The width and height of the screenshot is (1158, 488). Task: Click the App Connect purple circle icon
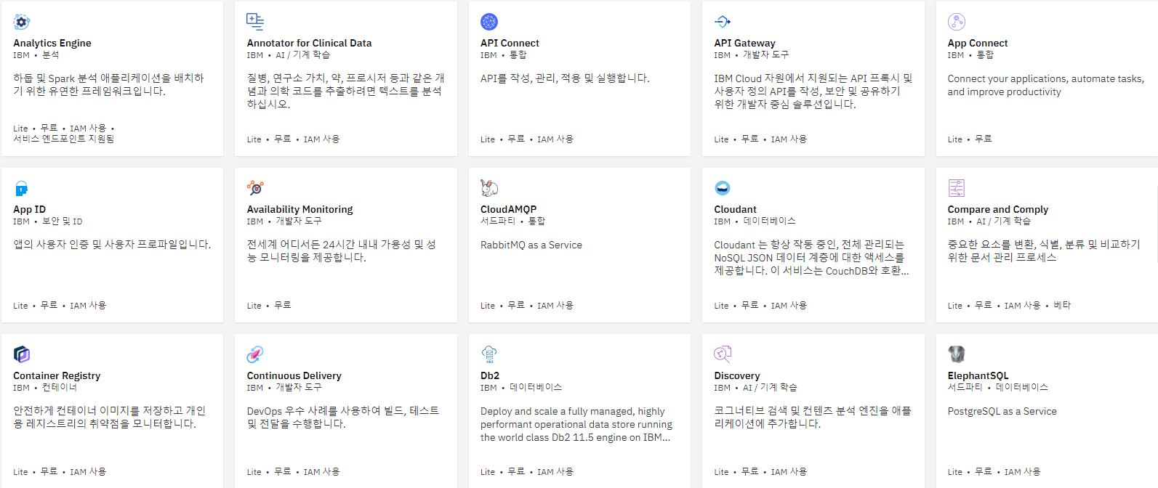point(957,22)
